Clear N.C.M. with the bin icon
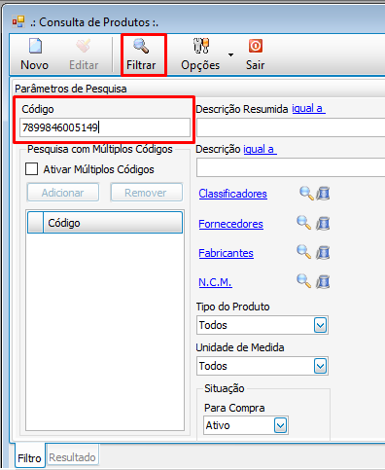Screen dimensions: 385x470 (323, 281)
